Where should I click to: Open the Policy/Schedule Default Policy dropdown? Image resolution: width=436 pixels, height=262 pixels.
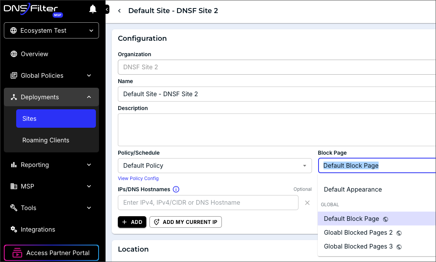215,165
